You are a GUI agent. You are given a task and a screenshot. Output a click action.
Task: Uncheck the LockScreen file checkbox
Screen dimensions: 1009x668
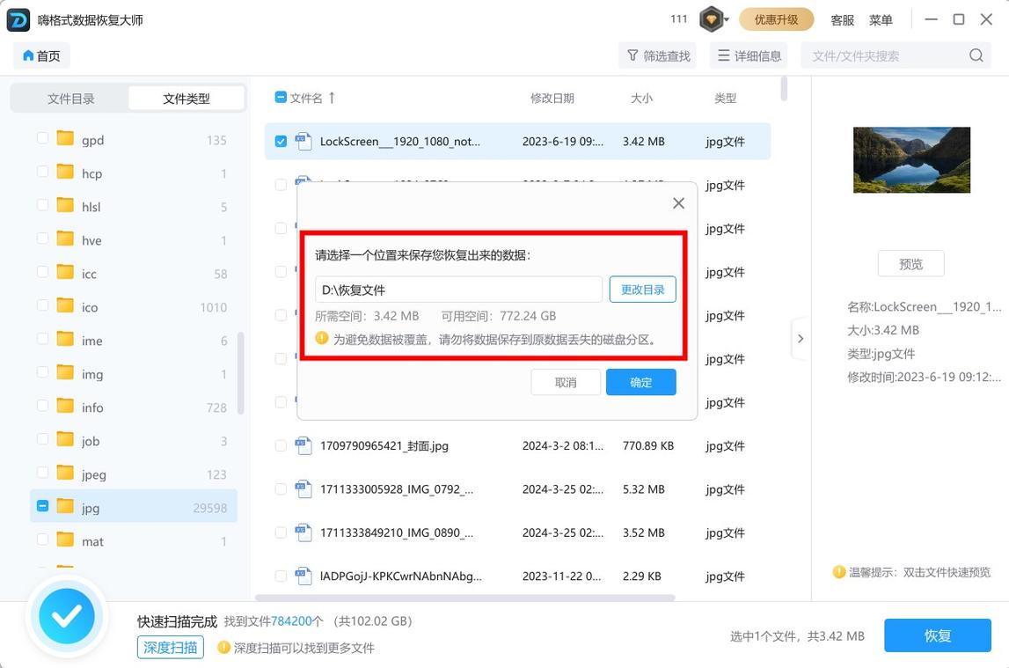click(x=281, y=141)
